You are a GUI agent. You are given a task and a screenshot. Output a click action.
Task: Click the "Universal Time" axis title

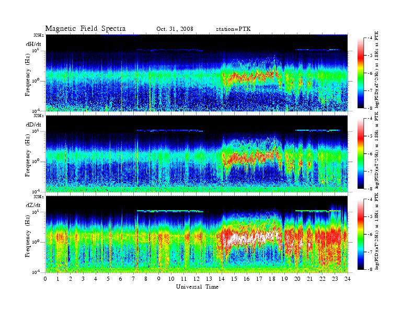(197, 287)
